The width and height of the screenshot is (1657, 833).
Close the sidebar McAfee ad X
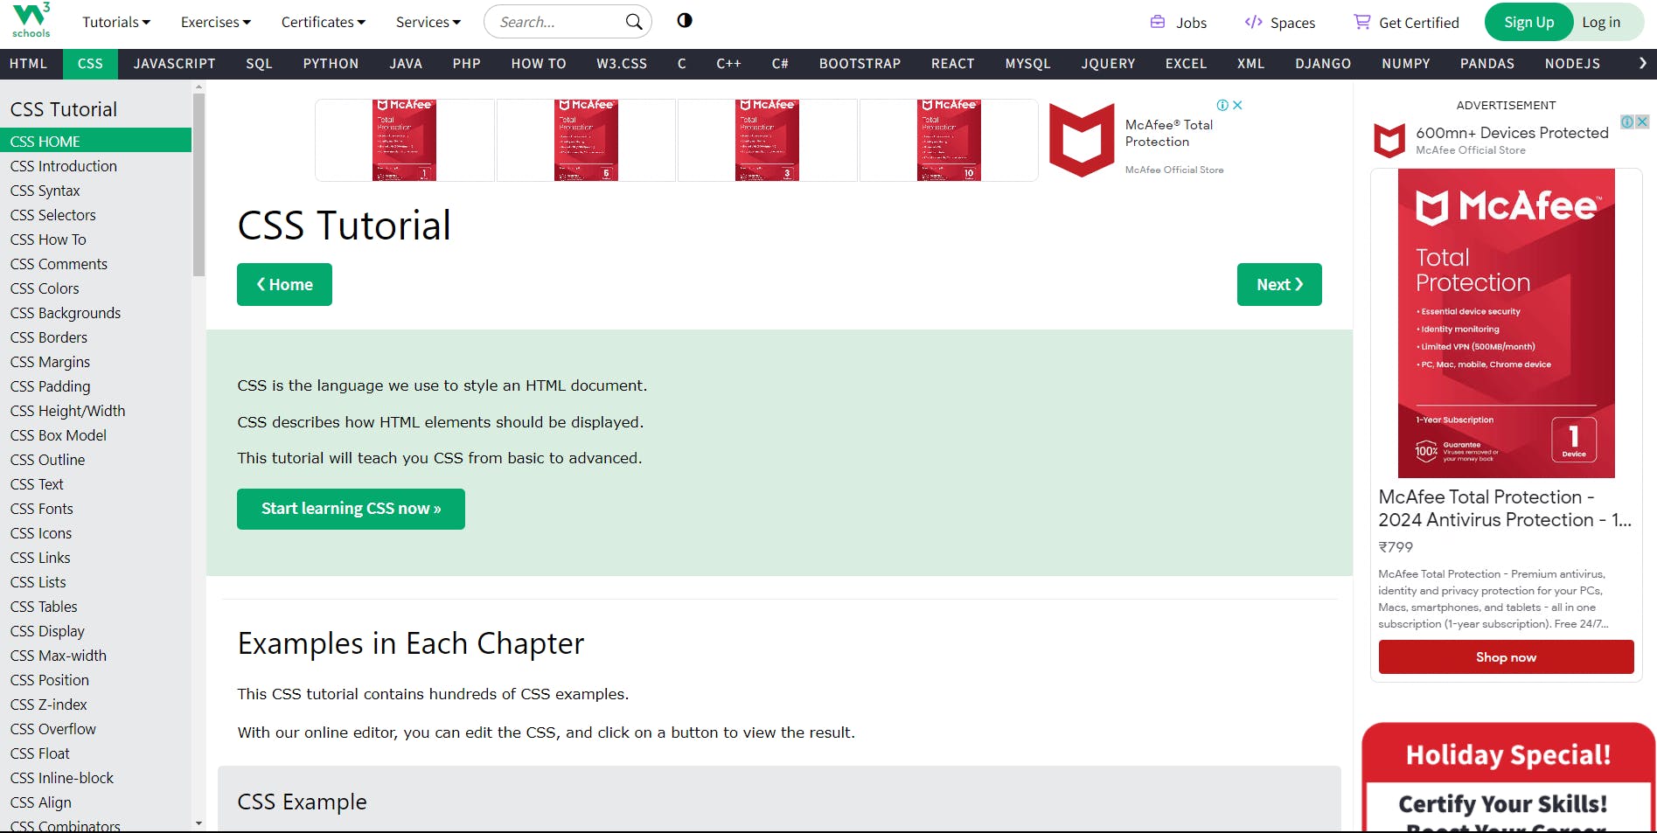pyautogui.click(x=1642, y=121)
